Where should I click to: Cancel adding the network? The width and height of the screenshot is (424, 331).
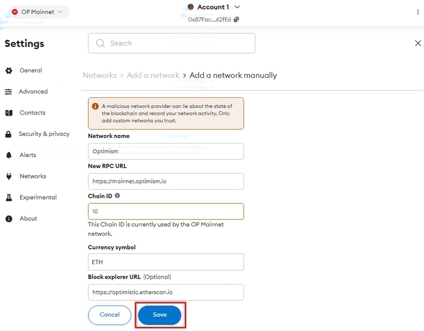pos(110,315)
